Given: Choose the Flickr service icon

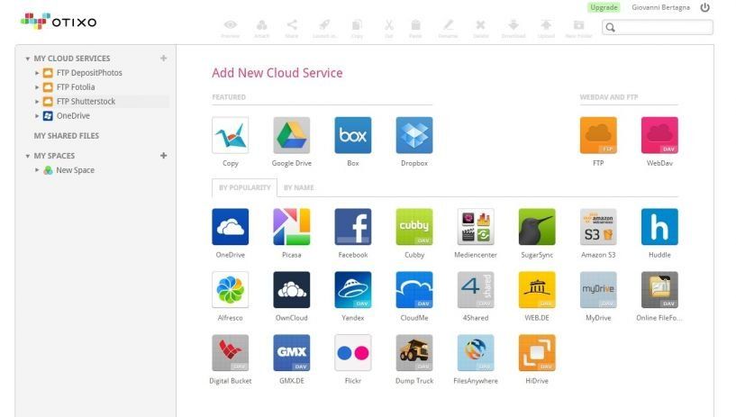Looking at the screenshot, I should pyautogui.click(x=353, y=353).
